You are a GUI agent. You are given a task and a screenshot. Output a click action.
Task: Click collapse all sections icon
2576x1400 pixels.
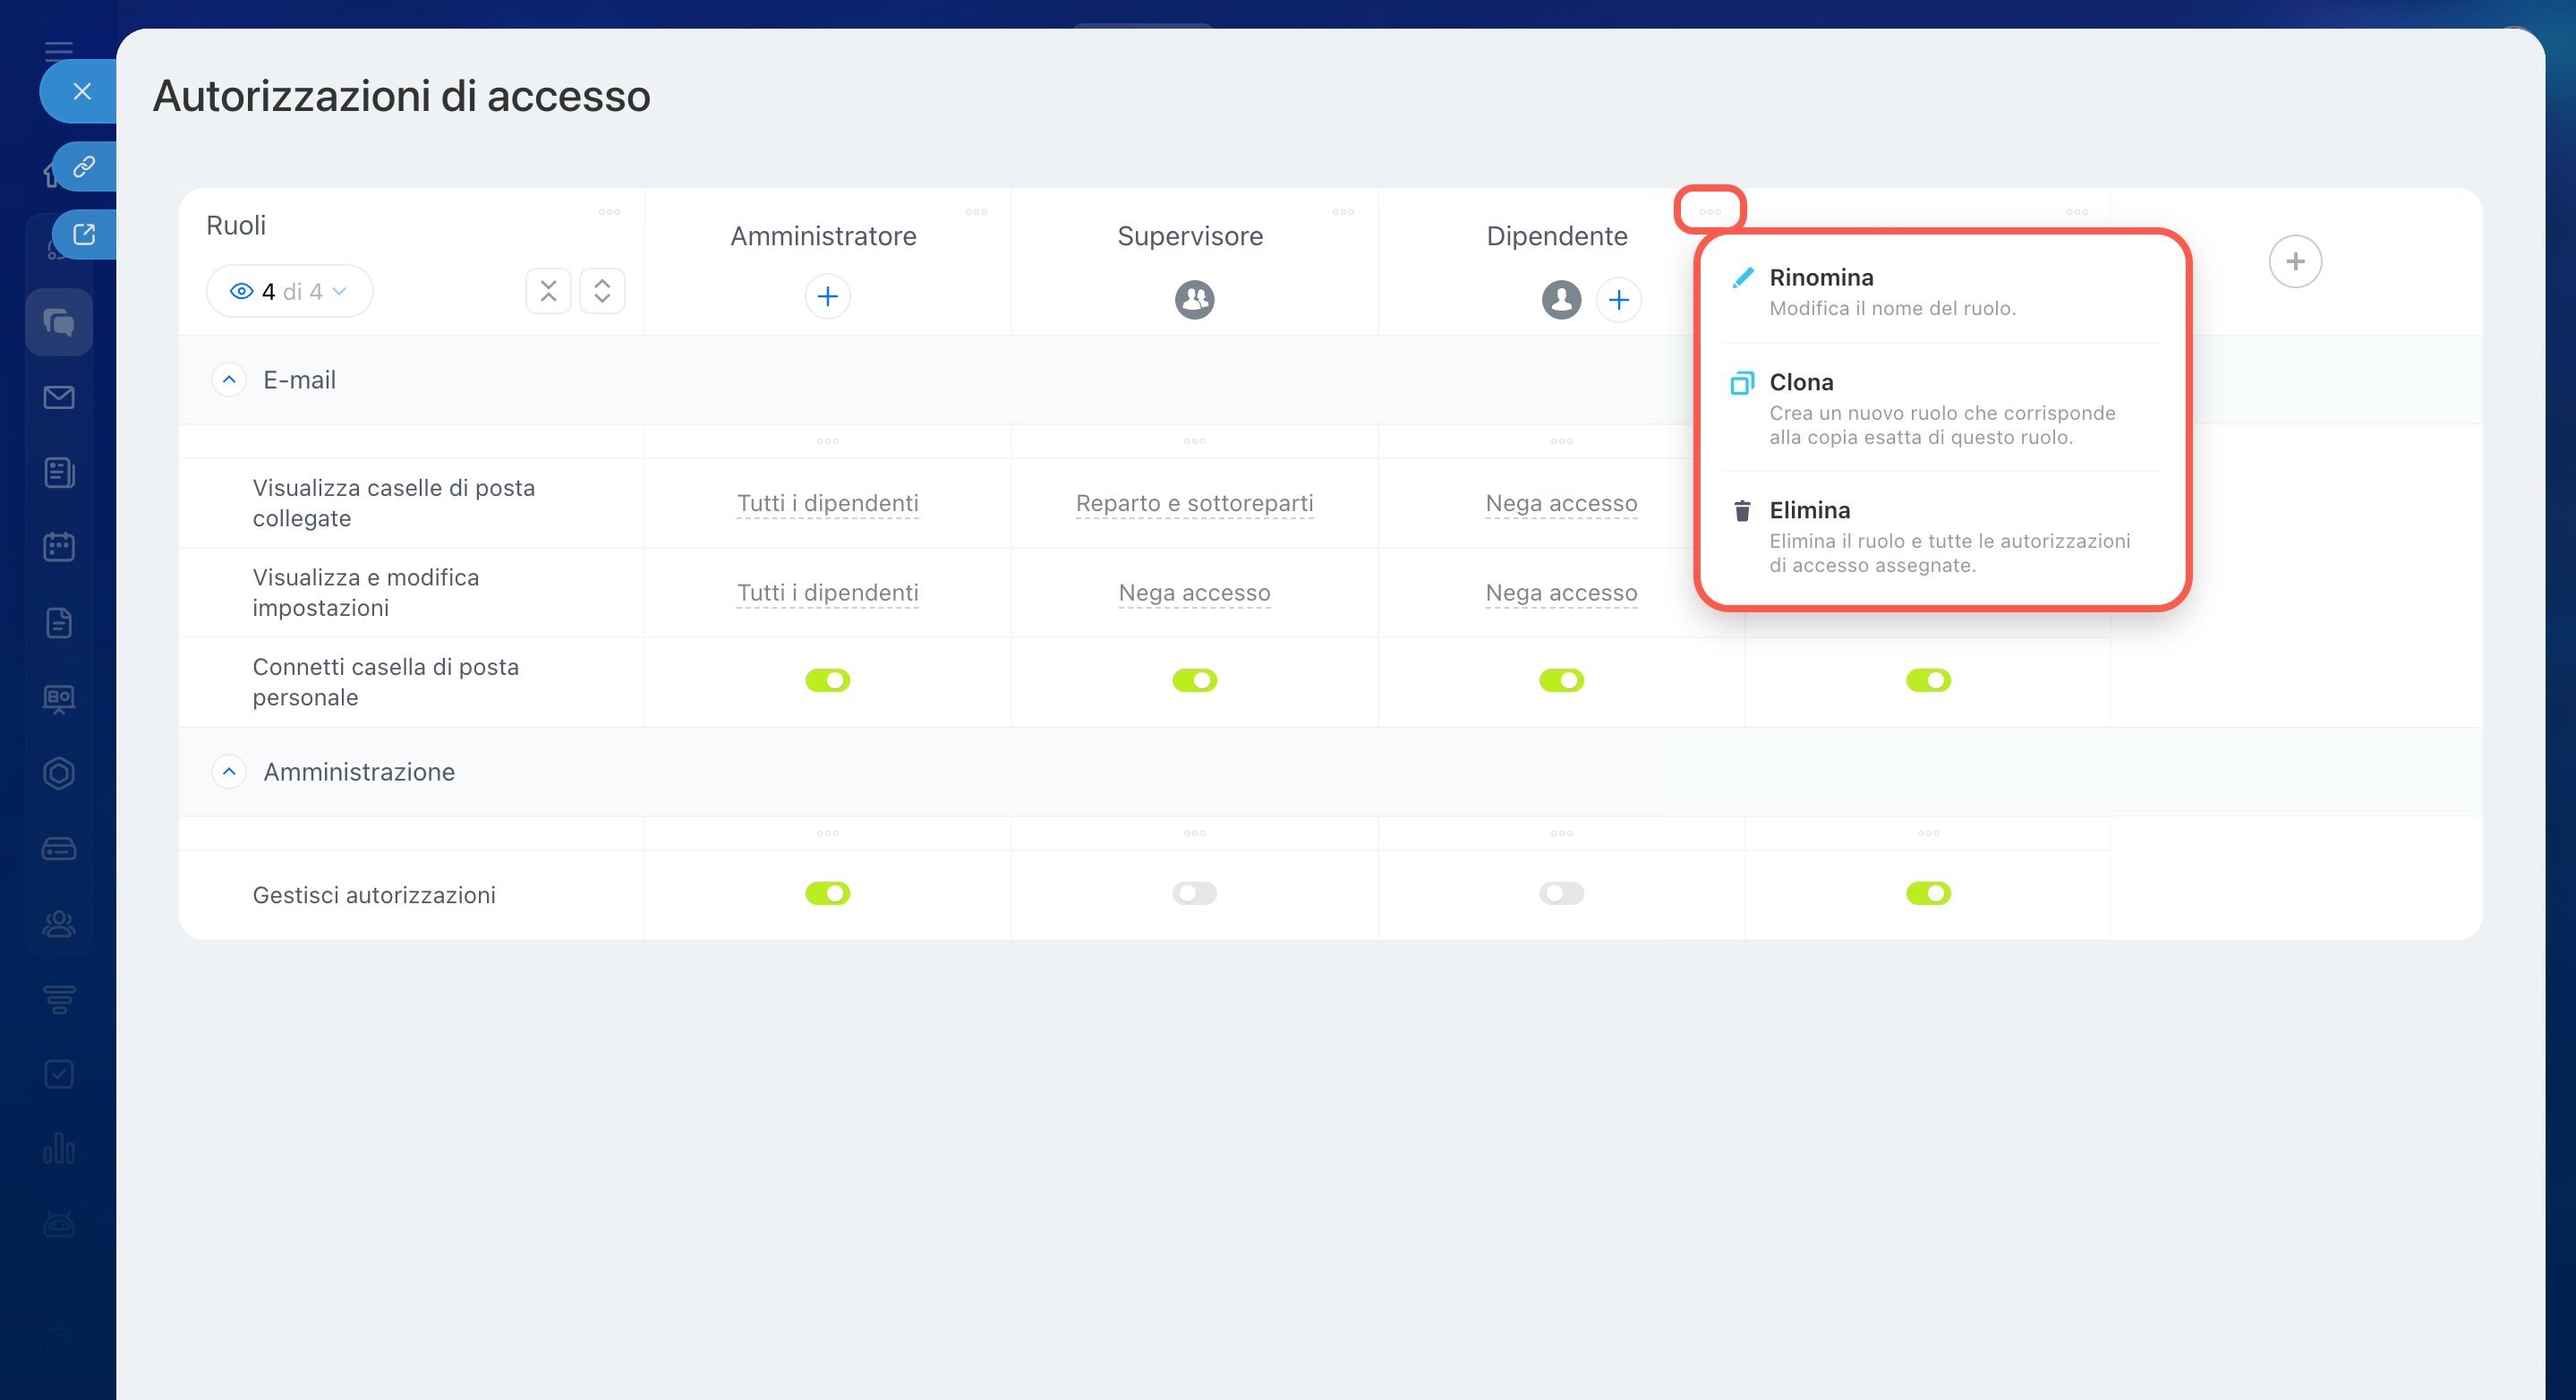coord(548,291)
